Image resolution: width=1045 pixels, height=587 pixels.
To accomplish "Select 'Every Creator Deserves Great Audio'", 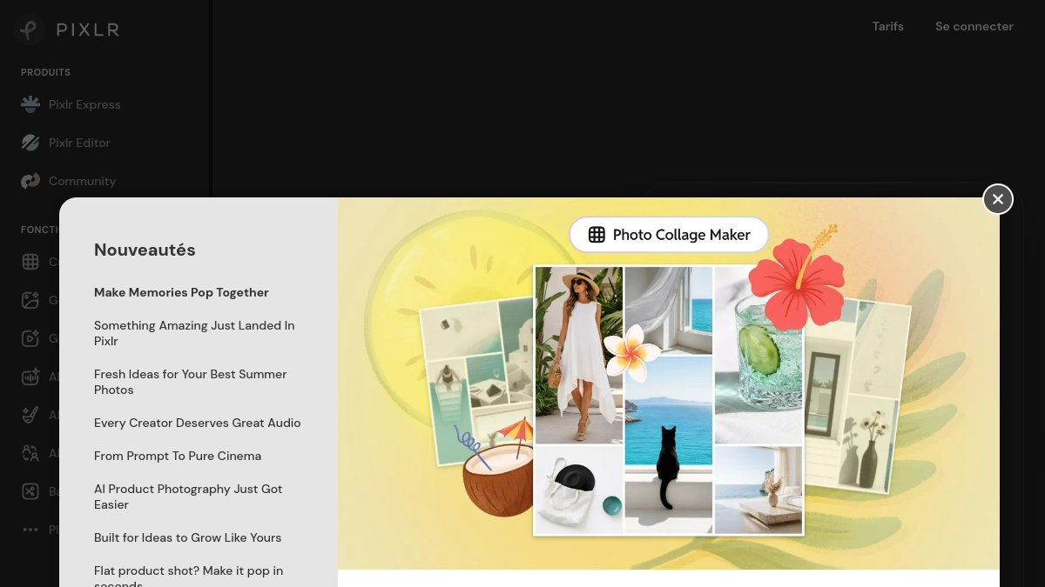I will tap(197, 423).
